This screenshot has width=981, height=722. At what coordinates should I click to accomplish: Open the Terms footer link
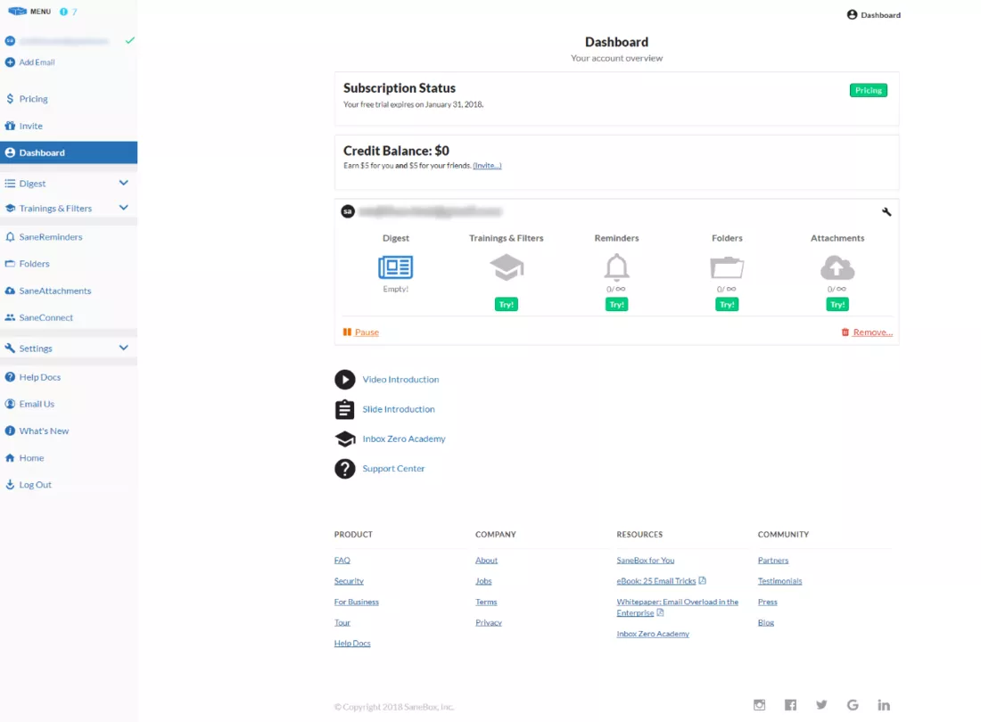pos(486,602)
